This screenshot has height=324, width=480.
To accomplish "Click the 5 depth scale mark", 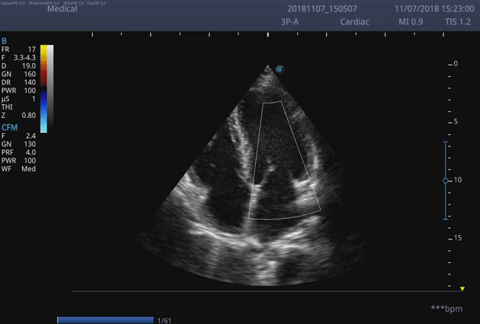I will [x=456, y=122].
